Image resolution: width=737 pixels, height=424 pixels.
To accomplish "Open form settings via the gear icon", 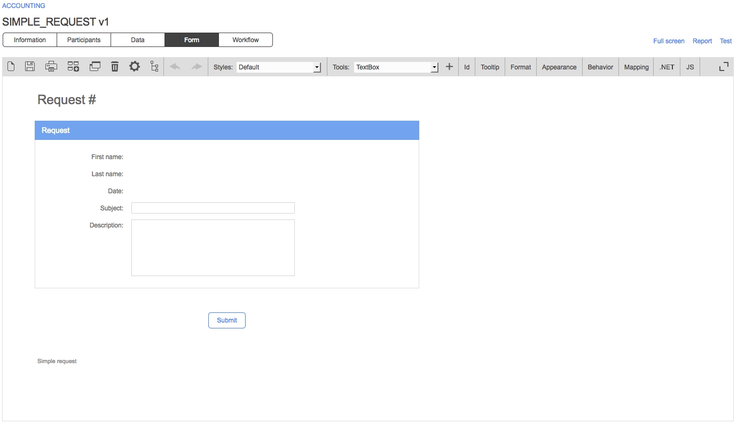I will (x=135, y=67).
